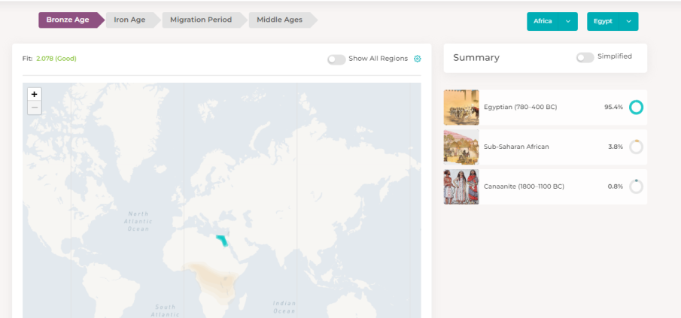Open the Canaanite thumbnail image
The width and height of the screenshot is (681, 318).
pos(461,186)
